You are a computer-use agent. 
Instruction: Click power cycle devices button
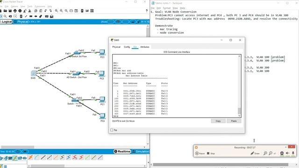point(18,152)
